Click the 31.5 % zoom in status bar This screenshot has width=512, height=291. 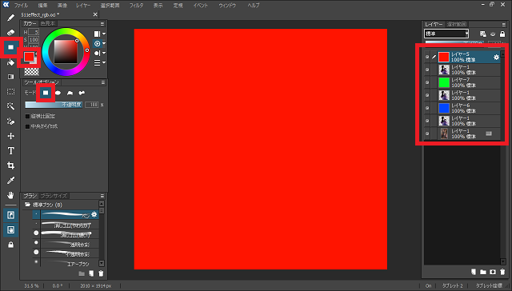31,285
